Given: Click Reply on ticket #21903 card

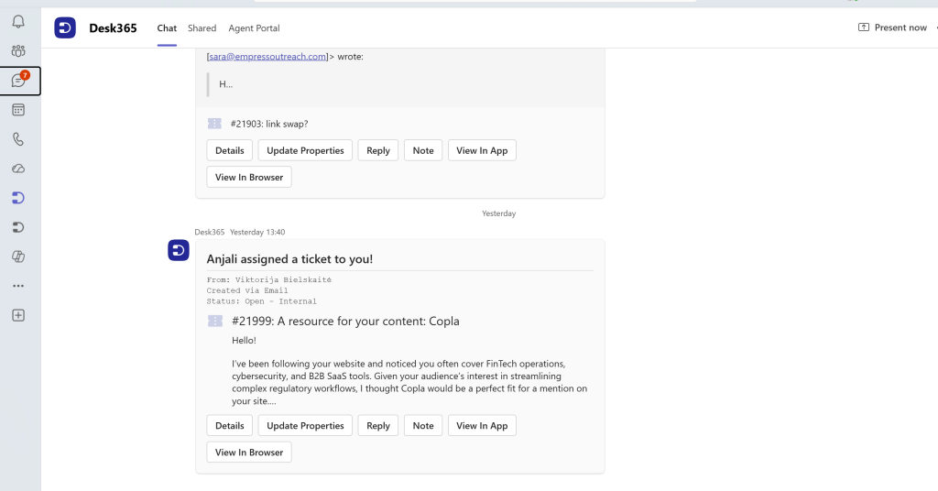Looking at the screenshot, I should [378, 150].
